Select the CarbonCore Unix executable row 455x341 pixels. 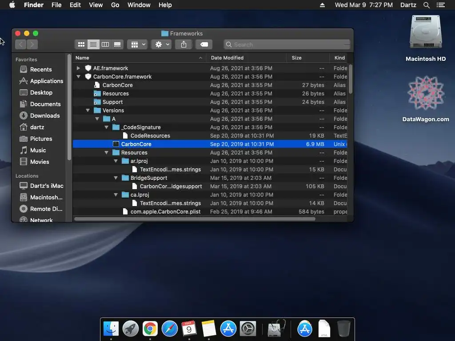click(x=210, y=144)
